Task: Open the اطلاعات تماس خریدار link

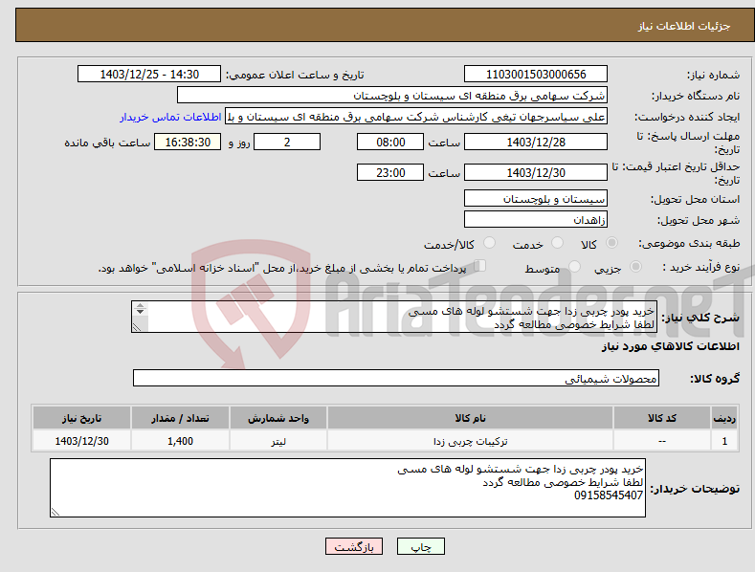Action: [170, 117]
